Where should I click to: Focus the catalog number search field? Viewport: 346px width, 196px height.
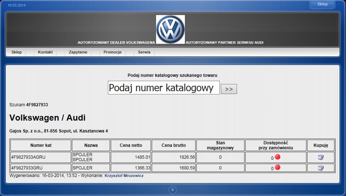[164, 88]
